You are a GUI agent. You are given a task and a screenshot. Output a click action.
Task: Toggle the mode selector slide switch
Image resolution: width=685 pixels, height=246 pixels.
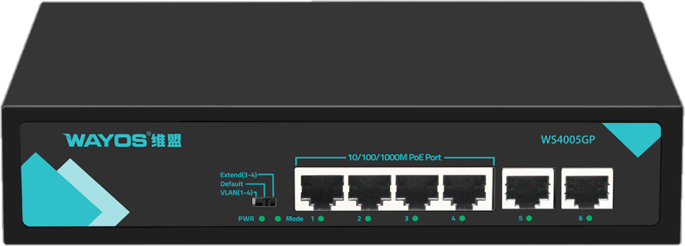(x=264, y=202)
